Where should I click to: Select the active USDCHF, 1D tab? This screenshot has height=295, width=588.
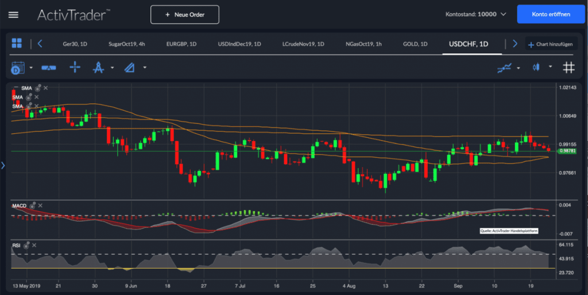469,44
